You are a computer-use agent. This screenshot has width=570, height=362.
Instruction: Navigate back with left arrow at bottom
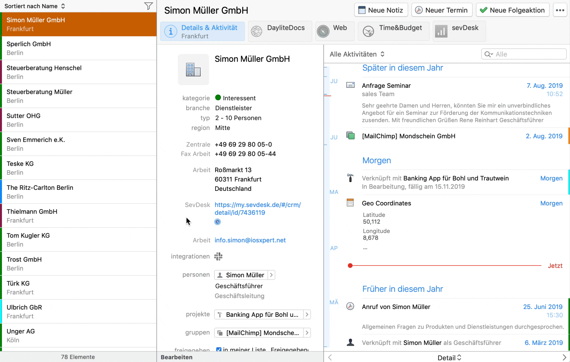[330, 357]
